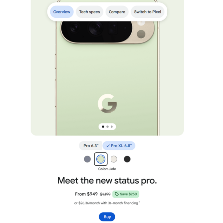Open the Overview tab

click(x=61, y=12)
